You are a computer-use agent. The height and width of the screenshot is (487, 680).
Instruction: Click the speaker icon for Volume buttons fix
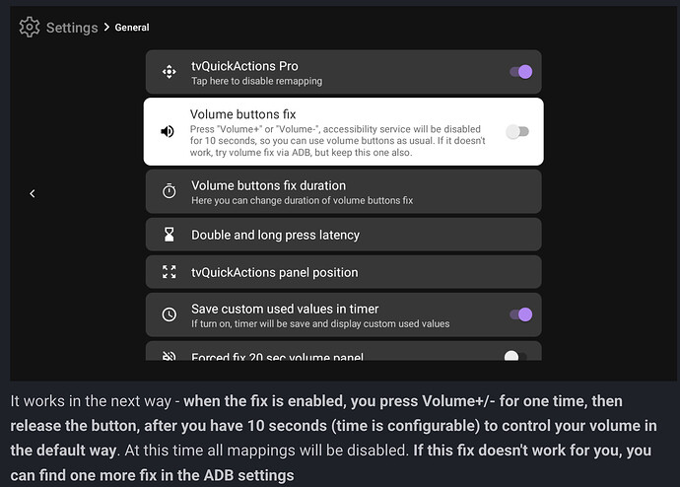pos(168,131)
